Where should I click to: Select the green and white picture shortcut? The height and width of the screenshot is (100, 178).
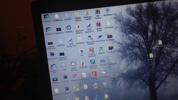(76, 88)
